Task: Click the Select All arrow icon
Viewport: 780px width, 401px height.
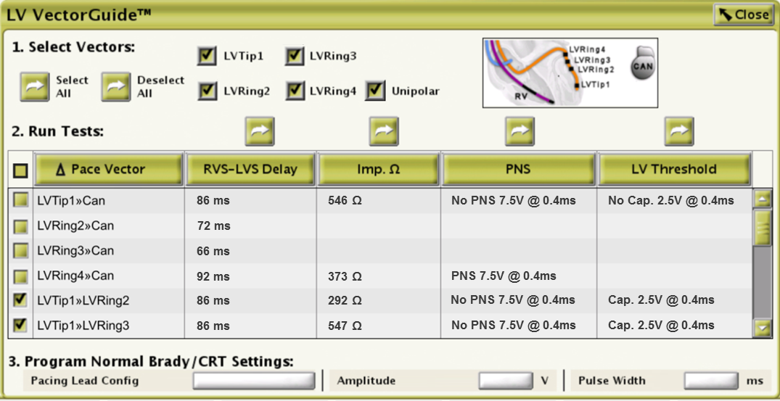Action: [34, 87]
